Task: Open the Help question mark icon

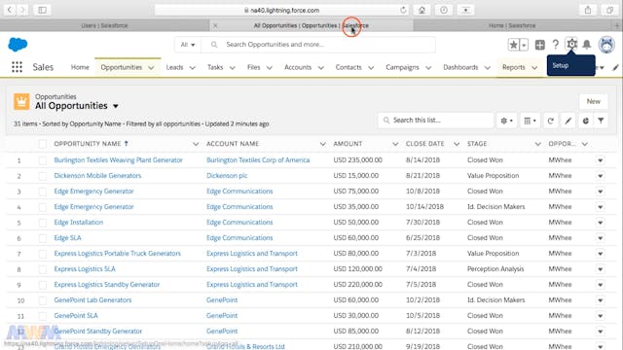Action: tap(556, 45)
